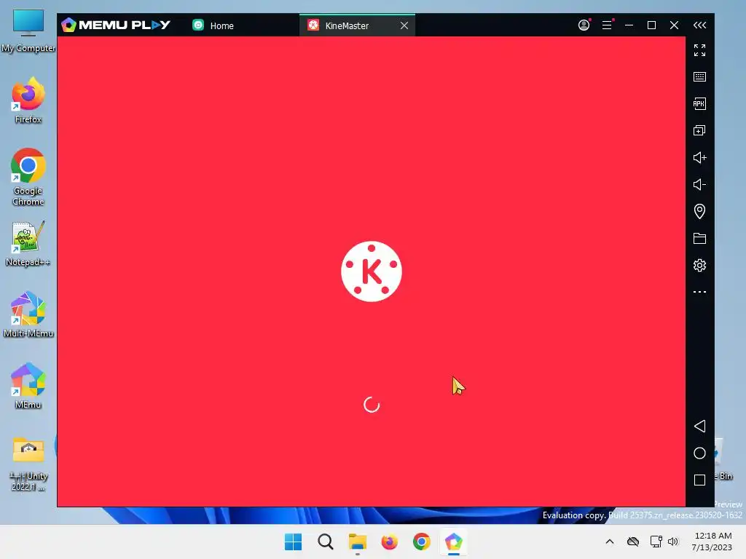Open Firefox from the taskbar
The height and width of the screenshot is (559, 746).
[389, 542]
